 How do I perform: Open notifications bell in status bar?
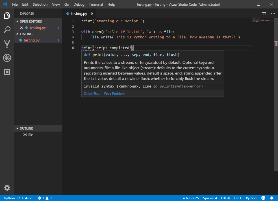[272, 198]
